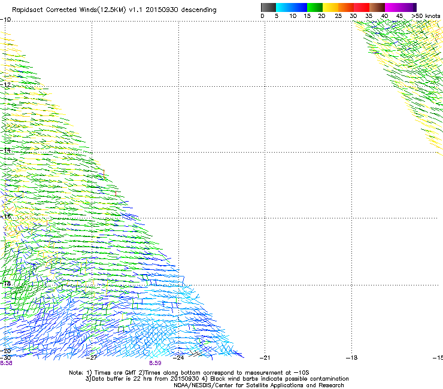
Task: Click the '8:59' purple time label
Action: pos(155,363)
